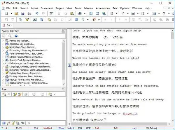Click the editor horizontal scrollbar right arrow
The width and height of the screenshot is (175, 130).
(169, 124)
